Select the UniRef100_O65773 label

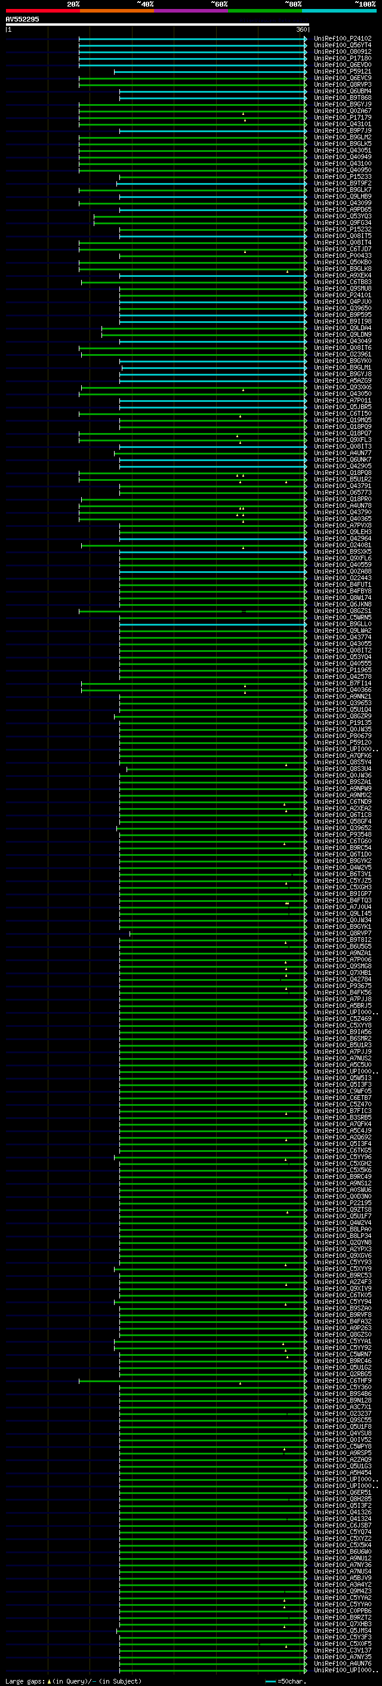(342, 492)
